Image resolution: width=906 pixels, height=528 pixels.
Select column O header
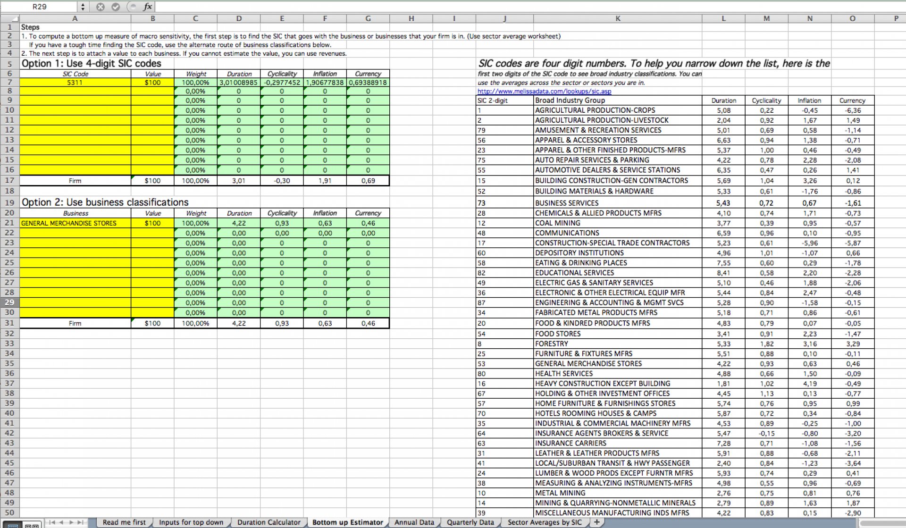tap(852, 18)
